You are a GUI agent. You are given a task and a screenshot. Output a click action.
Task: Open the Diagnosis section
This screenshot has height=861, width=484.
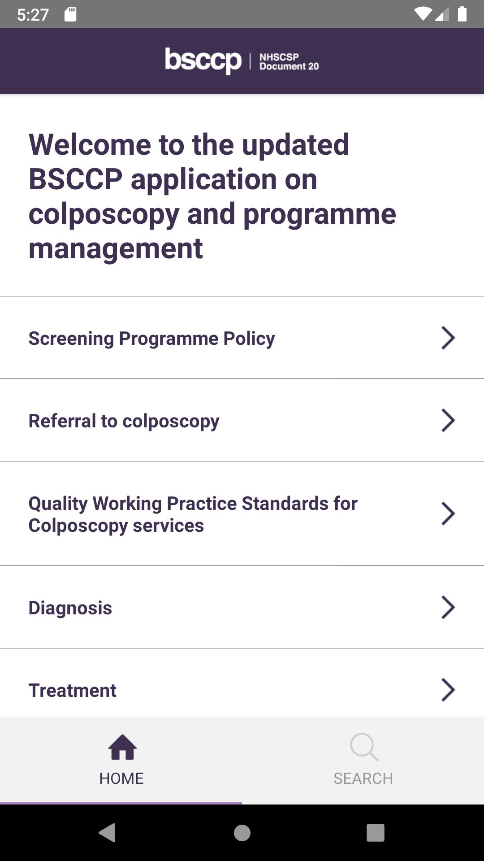[242, 607]
